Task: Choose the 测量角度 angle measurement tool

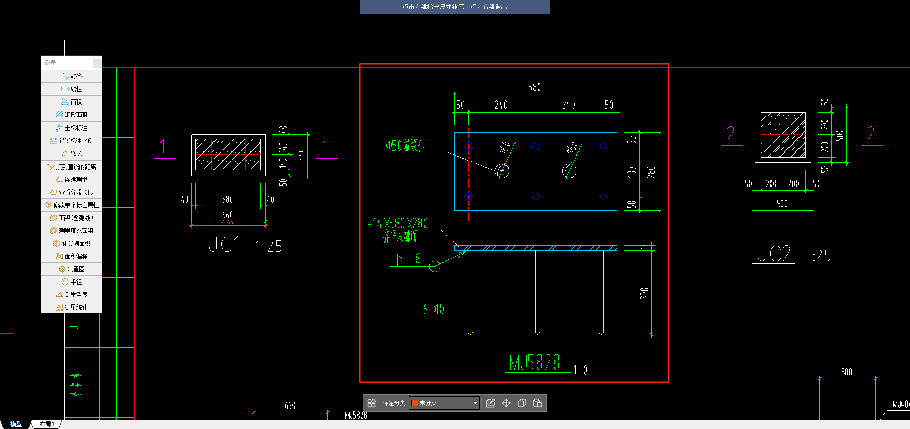Action: 72,295
